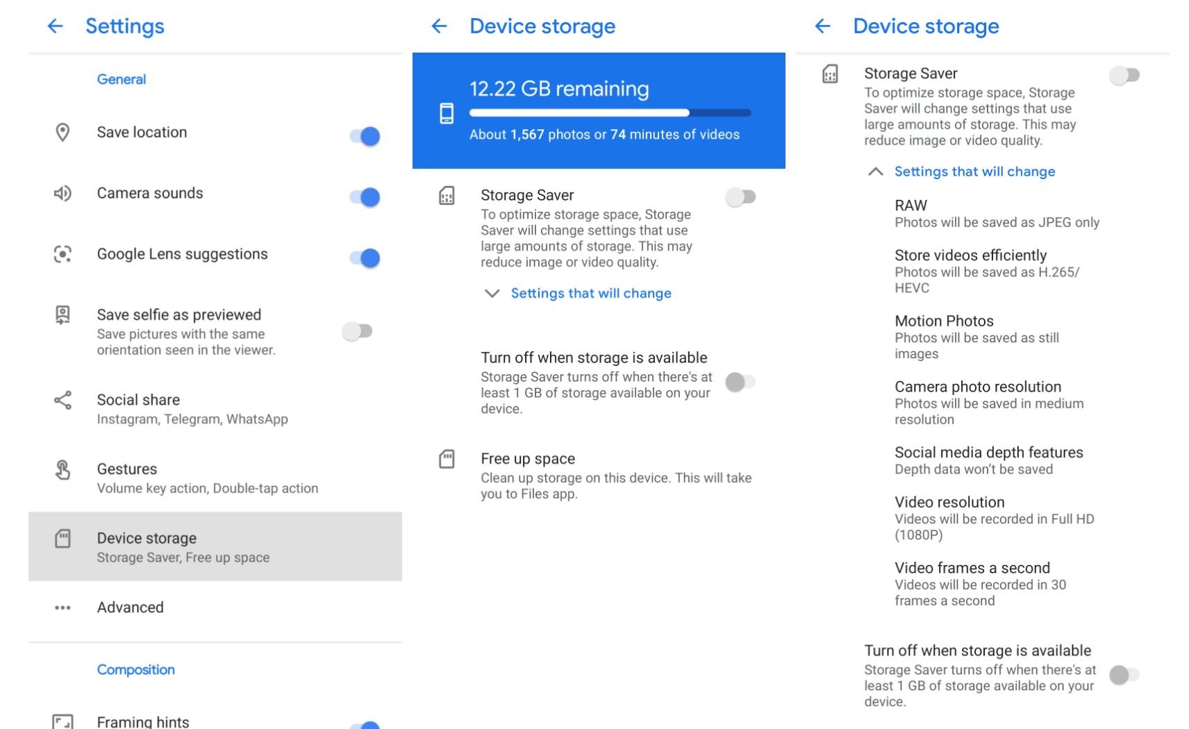Viewport: 1189px width, 729px height.
Task: Collapse the expanded Settings that will change list
Action: click(876, 171)
